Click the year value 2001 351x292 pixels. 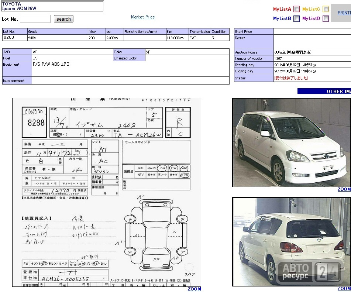[92, 38]
